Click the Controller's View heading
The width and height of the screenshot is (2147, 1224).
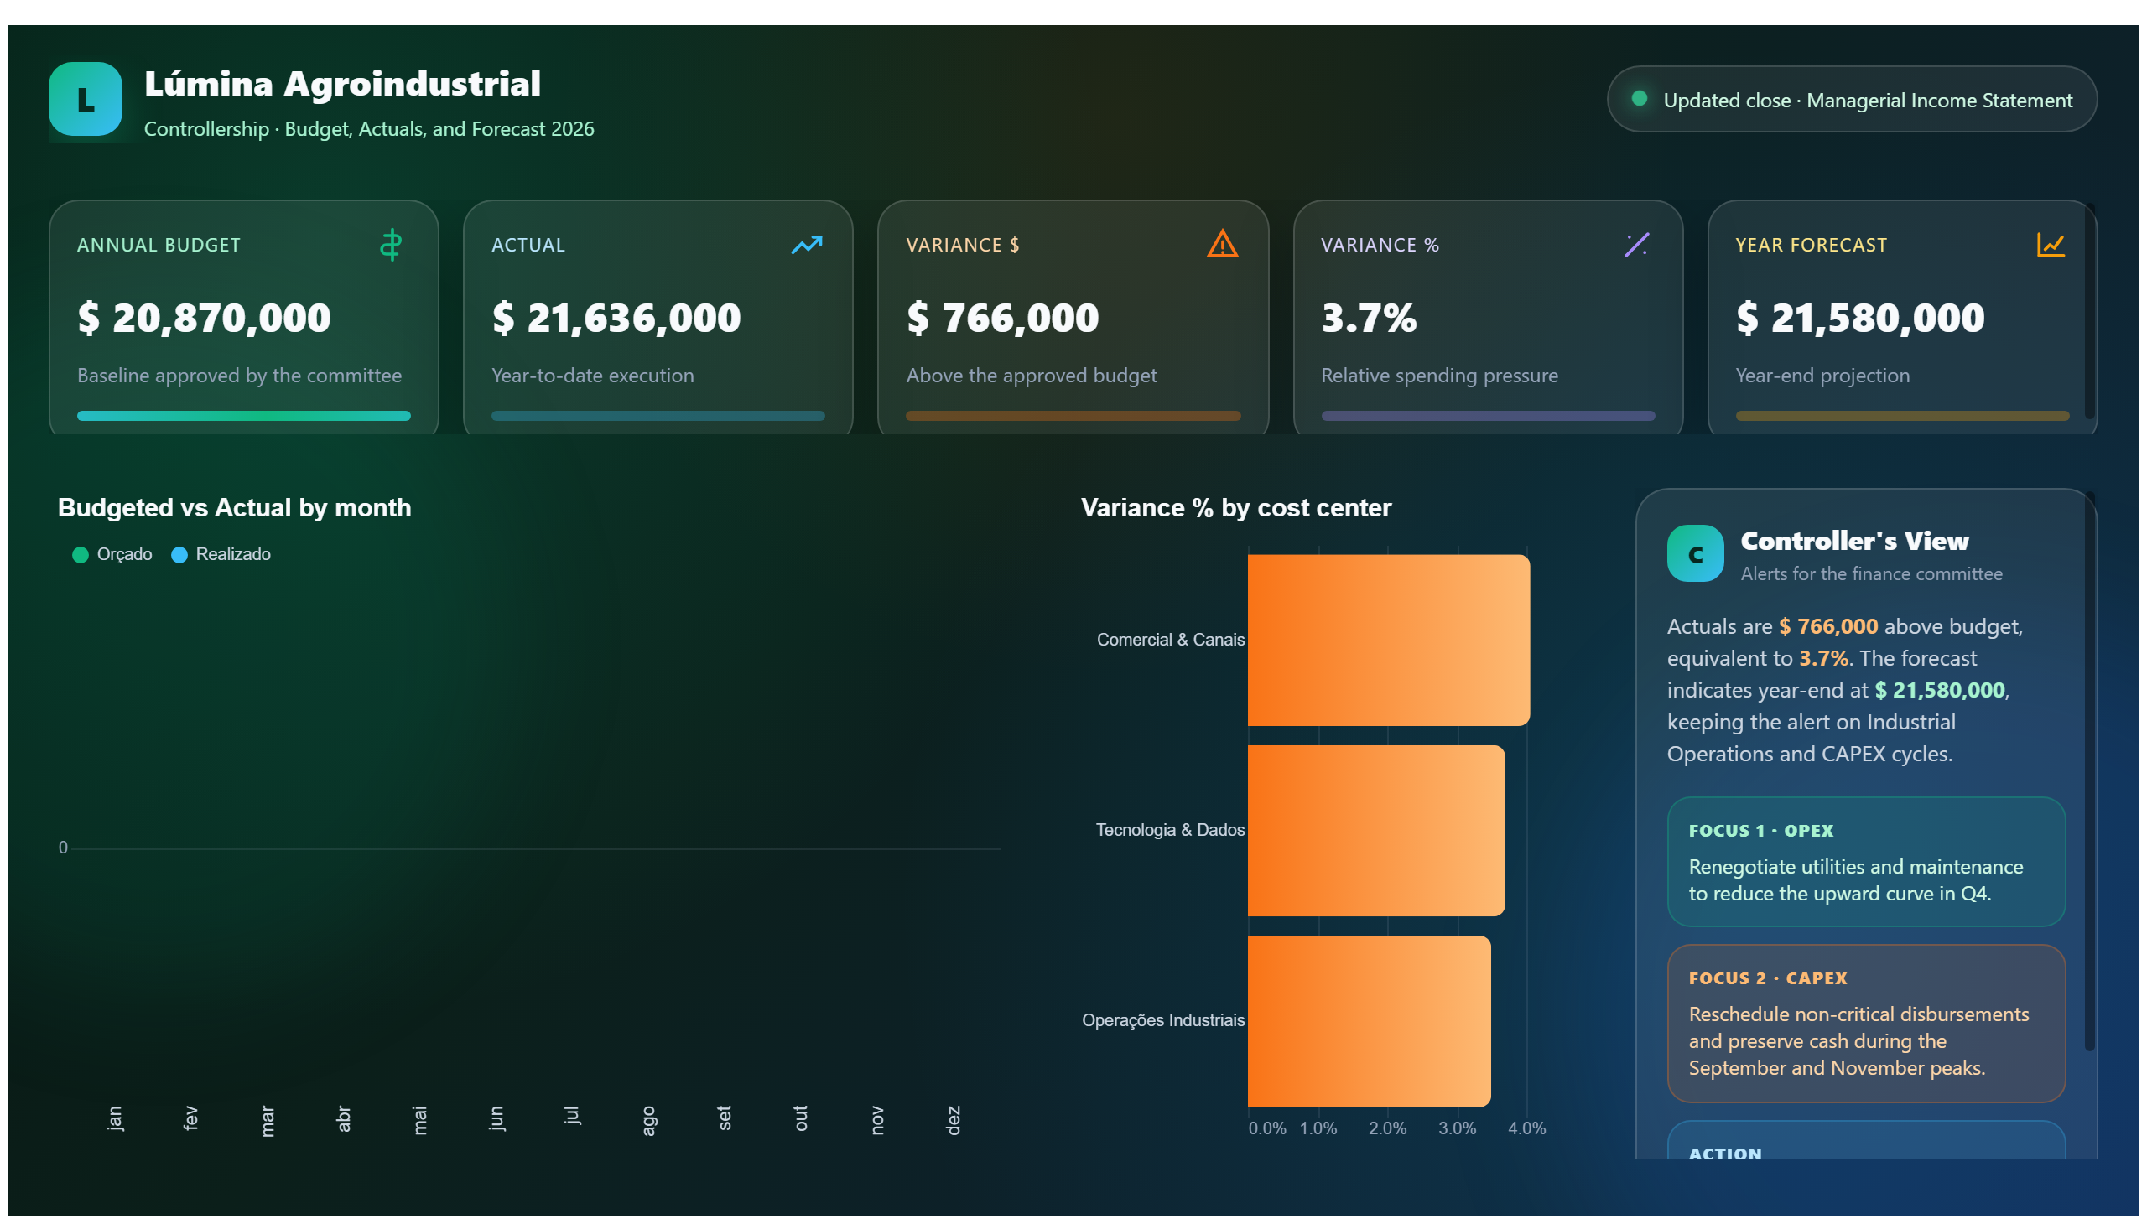pyautogui.click(x=1854, y=541)
